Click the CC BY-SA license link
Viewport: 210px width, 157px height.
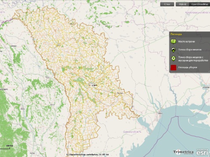pyautogui.click(x=104, y=154)
